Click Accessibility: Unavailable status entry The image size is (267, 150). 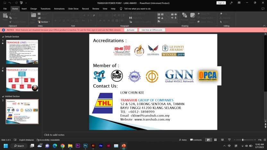tap(48, 140)
